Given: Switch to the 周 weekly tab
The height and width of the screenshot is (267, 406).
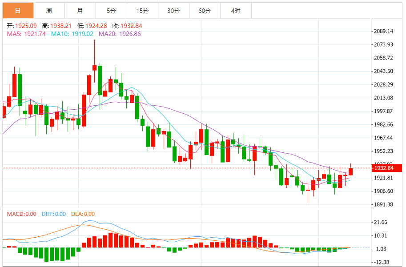Looking at the screenshot, I should click(x=49, y=11).
